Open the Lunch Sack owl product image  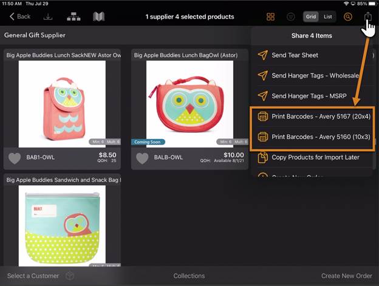[x=62, y=104]
